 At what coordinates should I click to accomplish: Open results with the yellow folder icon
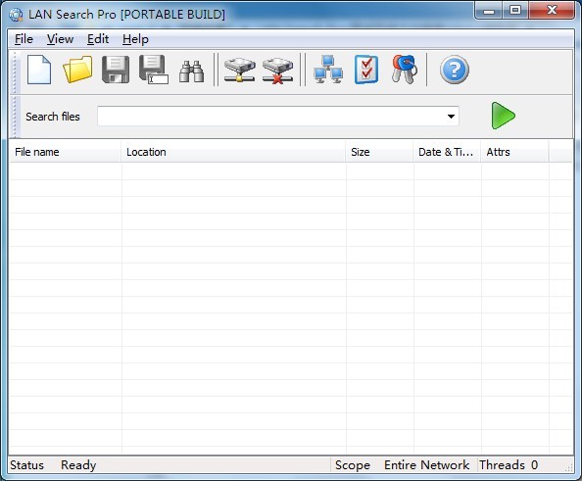pos(77,70)
